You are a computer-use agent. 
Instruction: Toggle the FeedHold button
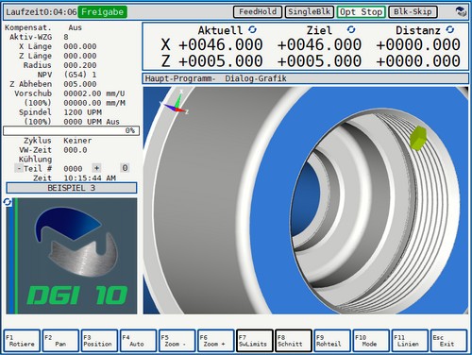(258, 12)
